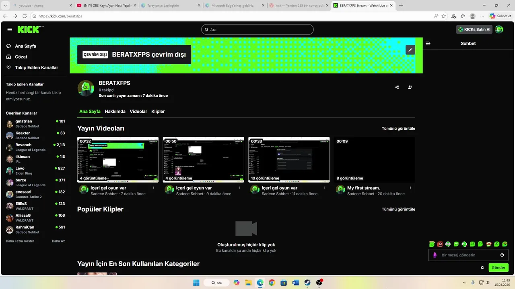Open the user avatar menu at the top right

[x=499, y=29]
